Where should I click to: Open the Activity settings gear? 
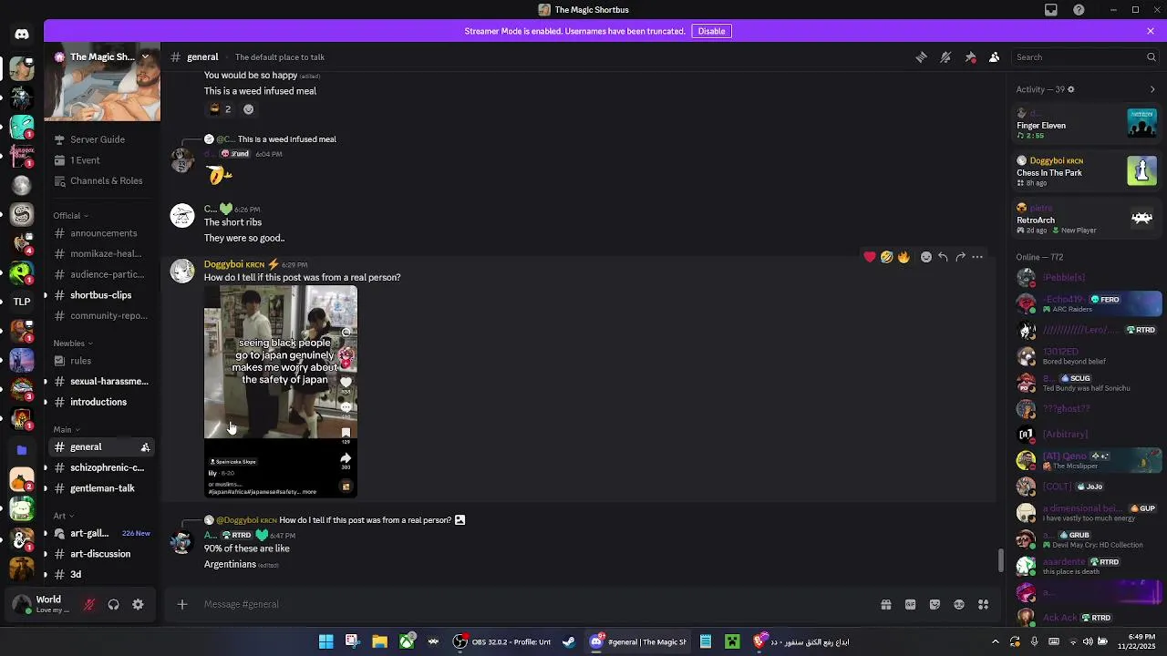click(1070, 89)
